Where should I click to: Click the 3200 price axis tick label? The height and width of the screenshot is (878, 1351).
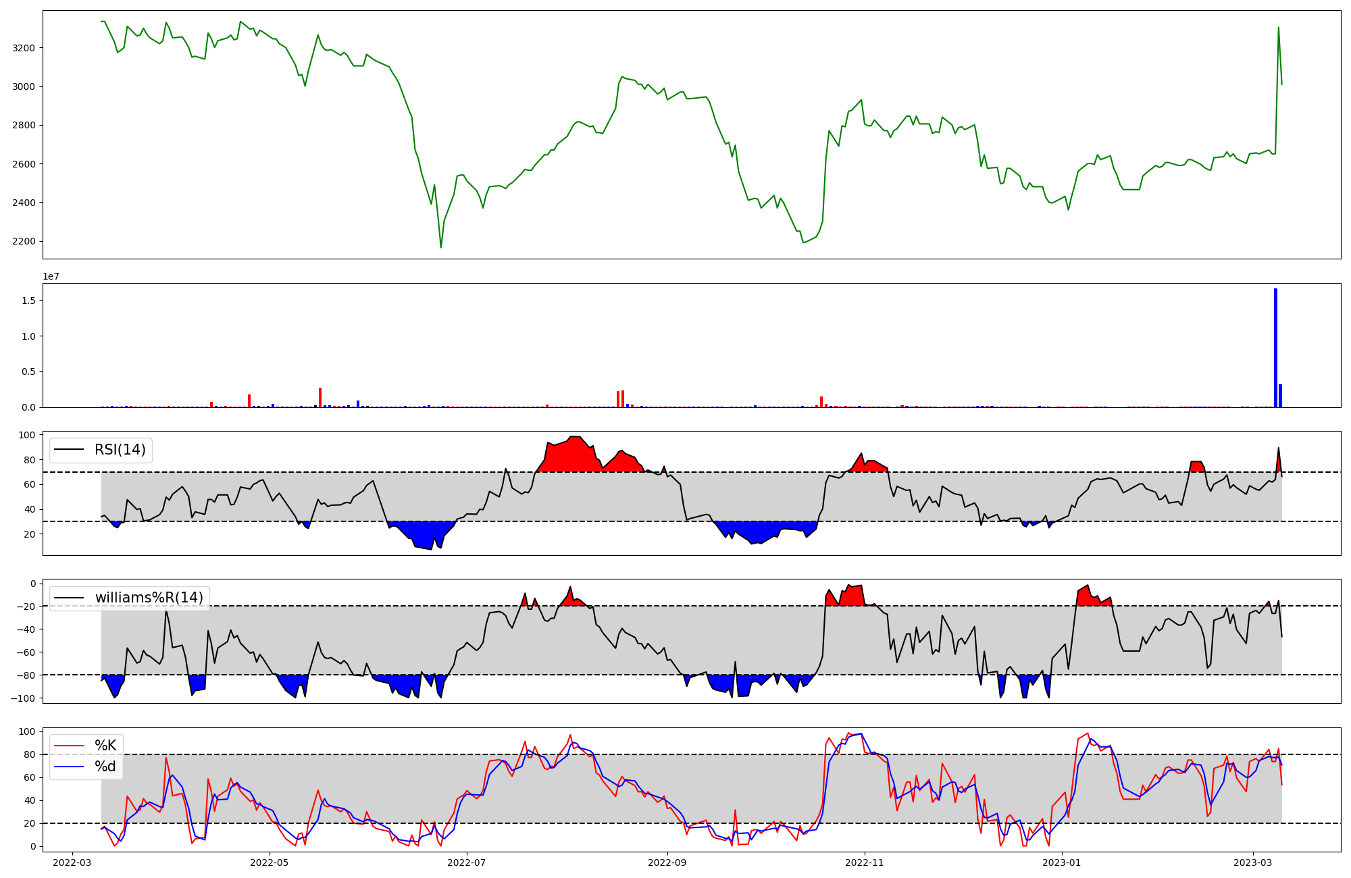pyautogui.click(x=24, y=48)
